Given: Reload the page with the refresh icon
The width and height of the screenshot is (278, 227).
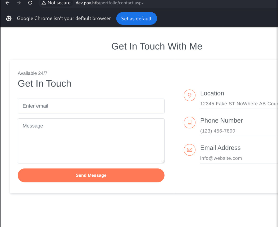Looking at the screenshot, I should [x=30, y=3].
